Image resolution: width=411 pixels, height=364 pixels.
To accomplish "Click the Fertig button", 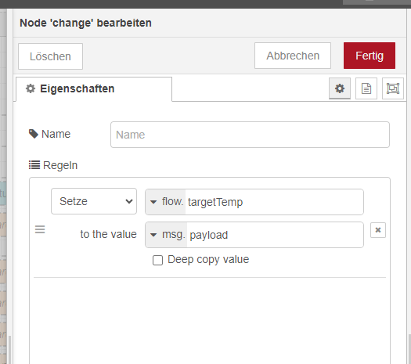I will tap(370, 56).
